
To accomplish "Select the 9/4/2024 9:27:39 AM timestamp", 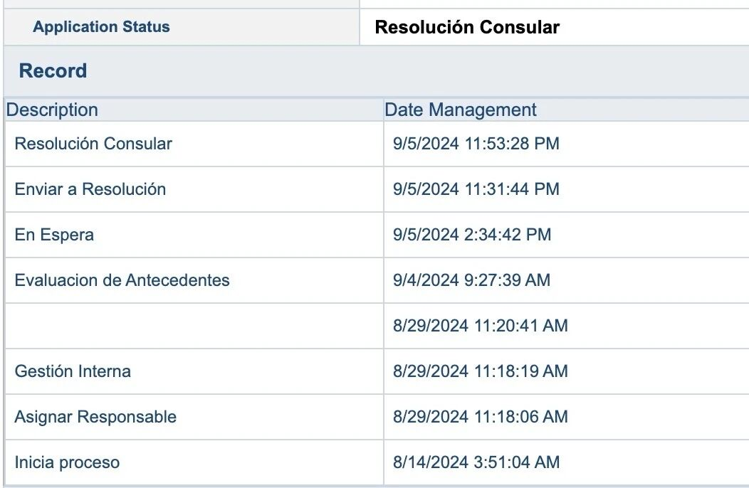I will pos(471,280).
